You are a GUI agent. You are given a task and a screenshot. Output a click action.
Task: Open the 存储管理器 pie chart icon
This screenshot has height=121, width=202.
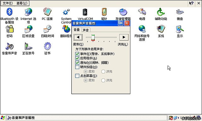tap(123, 12)
